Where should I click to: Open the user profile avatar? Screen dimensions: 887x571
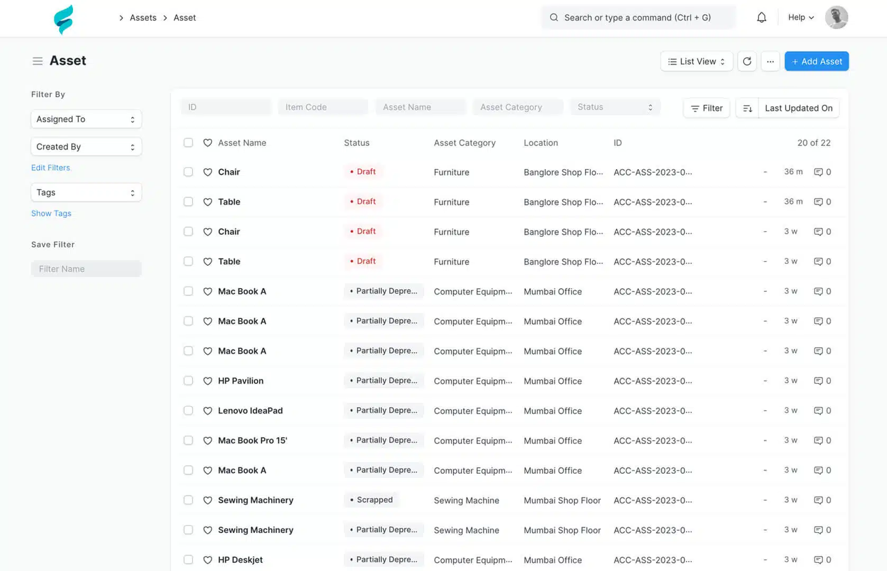836,17
